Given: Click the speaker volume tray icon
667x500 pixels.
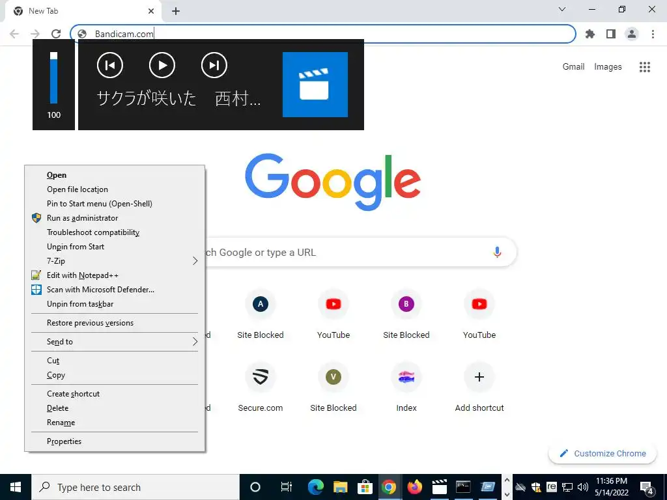Looking at the screenshot, I should [x=583, y=487].
